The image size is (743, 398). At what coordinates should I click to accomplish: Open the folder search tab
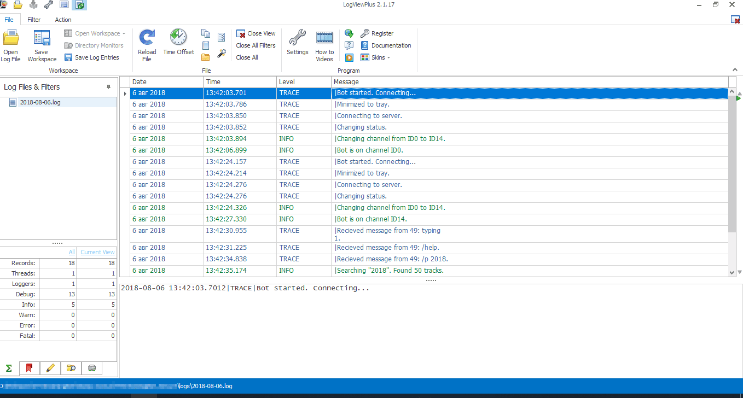click(x=71, y=368)
